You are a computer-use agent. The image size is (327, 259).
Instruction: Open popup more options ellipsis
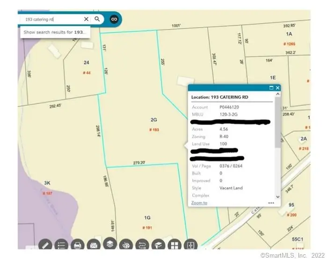point(271,203)
